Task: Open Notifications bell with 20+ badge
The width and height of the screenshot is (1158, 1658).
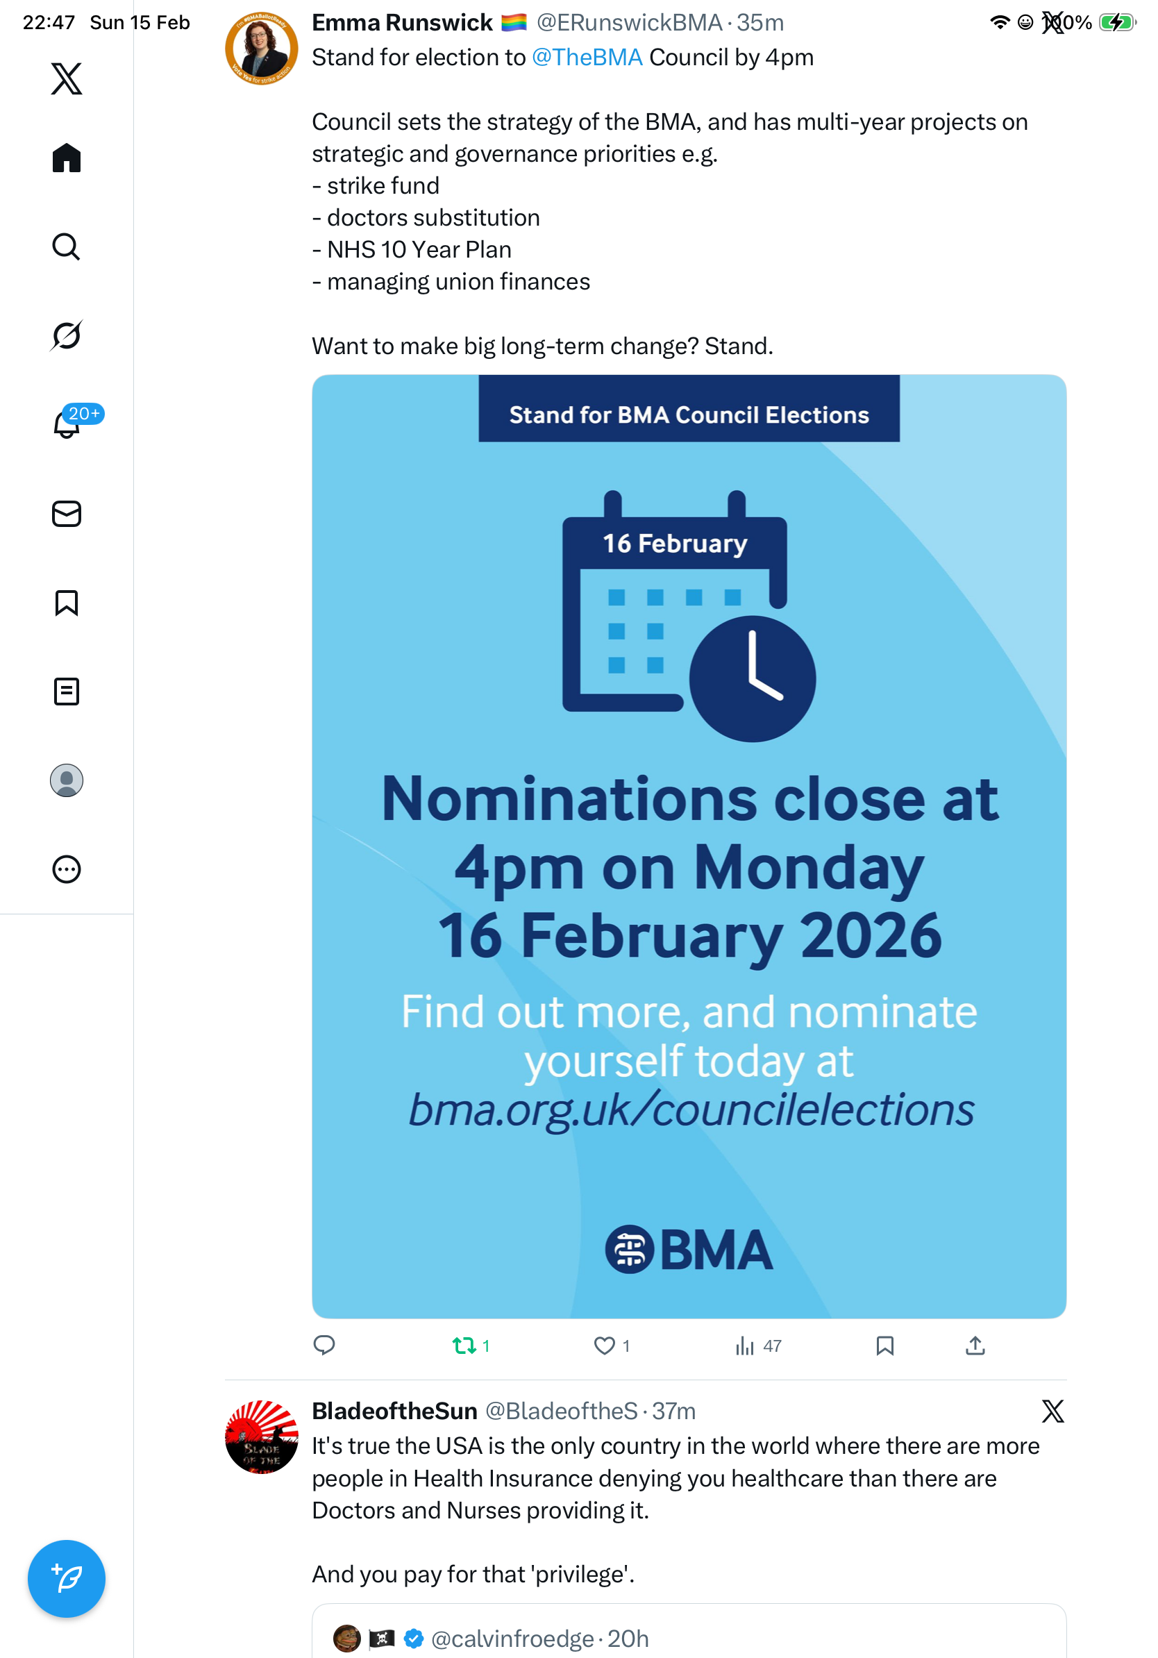Action: 67,425
